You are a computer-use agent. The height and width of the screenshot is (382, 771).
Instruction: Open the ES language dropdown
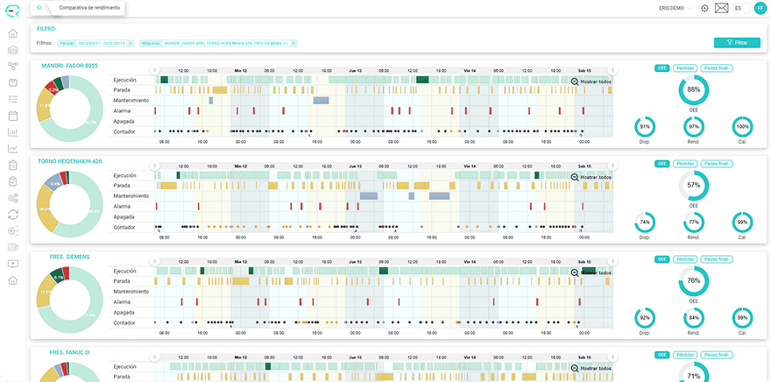pyautogui.click(x=741, y=9)
